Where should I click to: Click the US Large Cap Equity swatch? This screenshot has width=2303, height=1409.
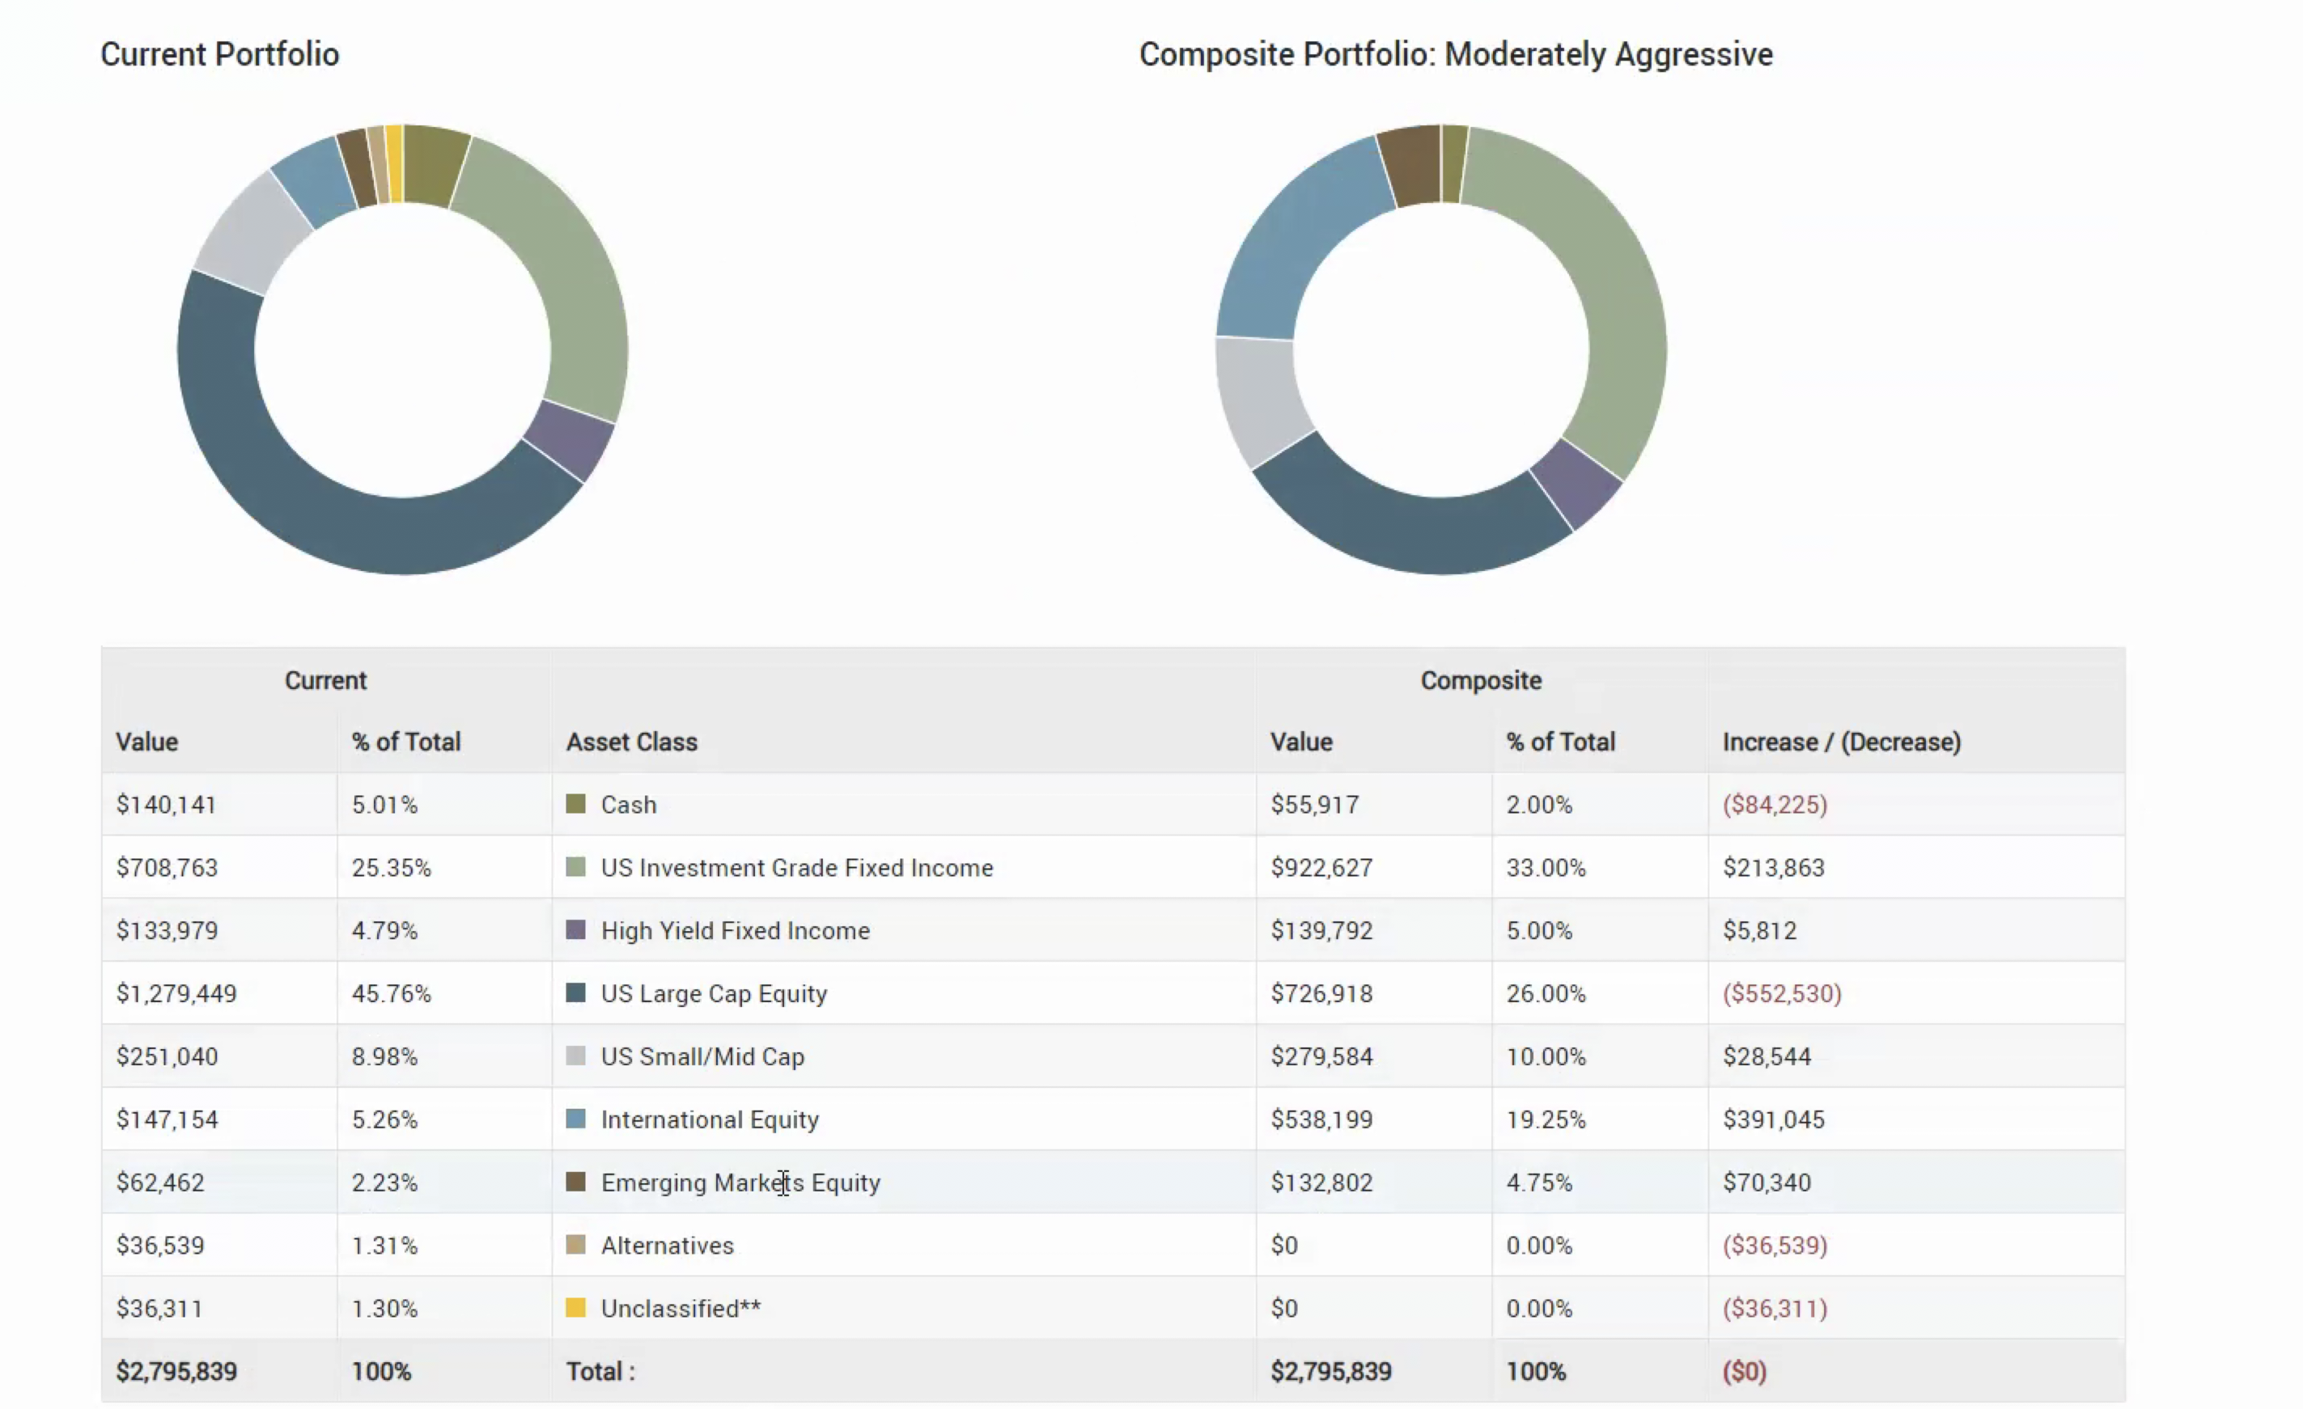[576, 992]
